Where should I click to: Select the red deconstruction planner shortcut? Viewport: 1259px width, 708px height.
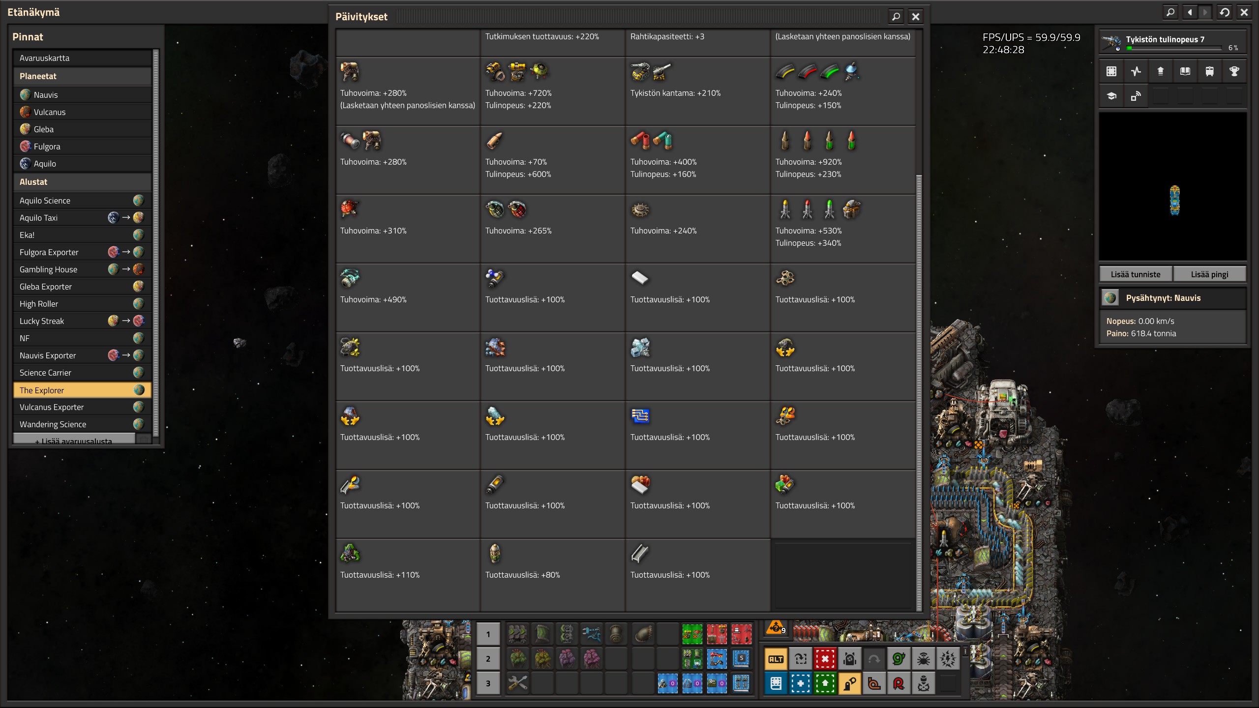tap(825, 659)
